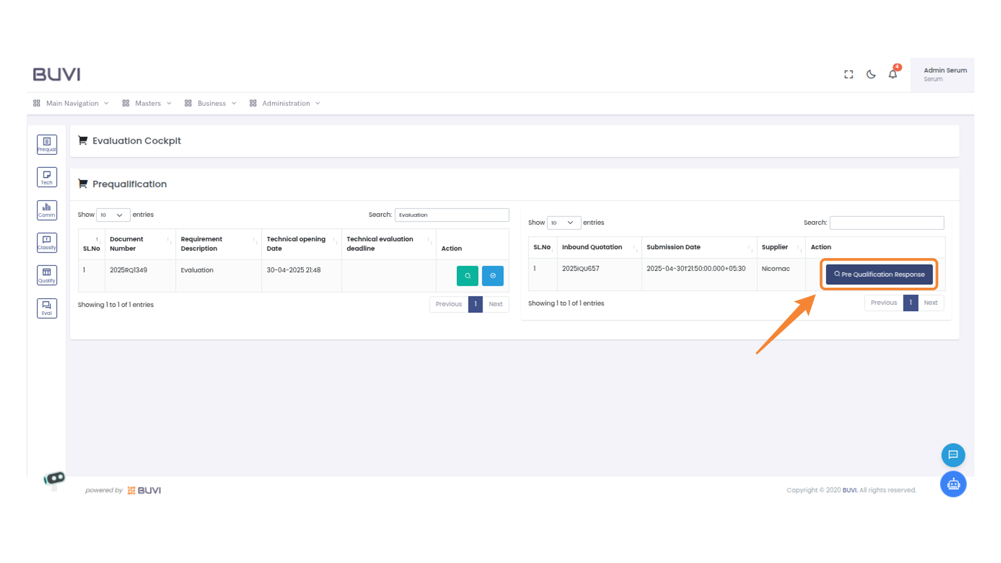Open left table entries count dropdown
This screenshot has height=563, width=1001.
tap(113, 215)
